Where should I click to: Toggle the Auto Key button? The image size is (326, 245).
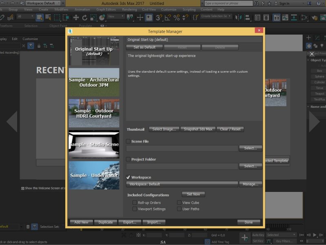click(x=258, y=235)
